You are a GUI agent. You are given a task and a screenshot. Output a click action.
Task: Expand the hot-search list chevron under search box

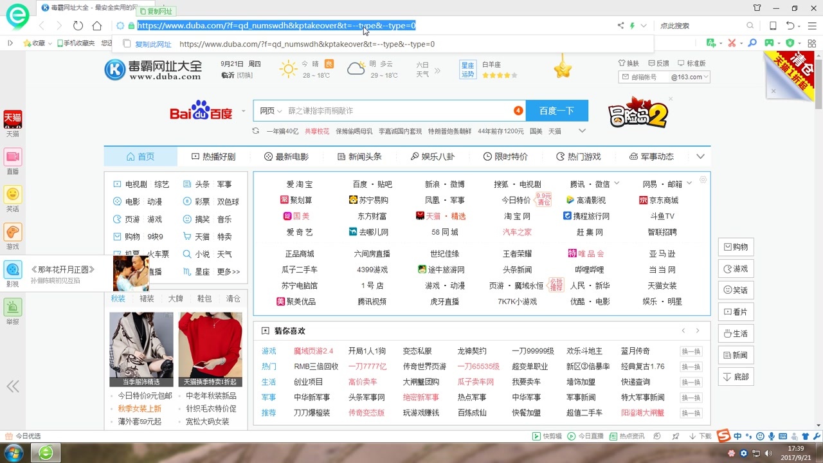[582, 131]
